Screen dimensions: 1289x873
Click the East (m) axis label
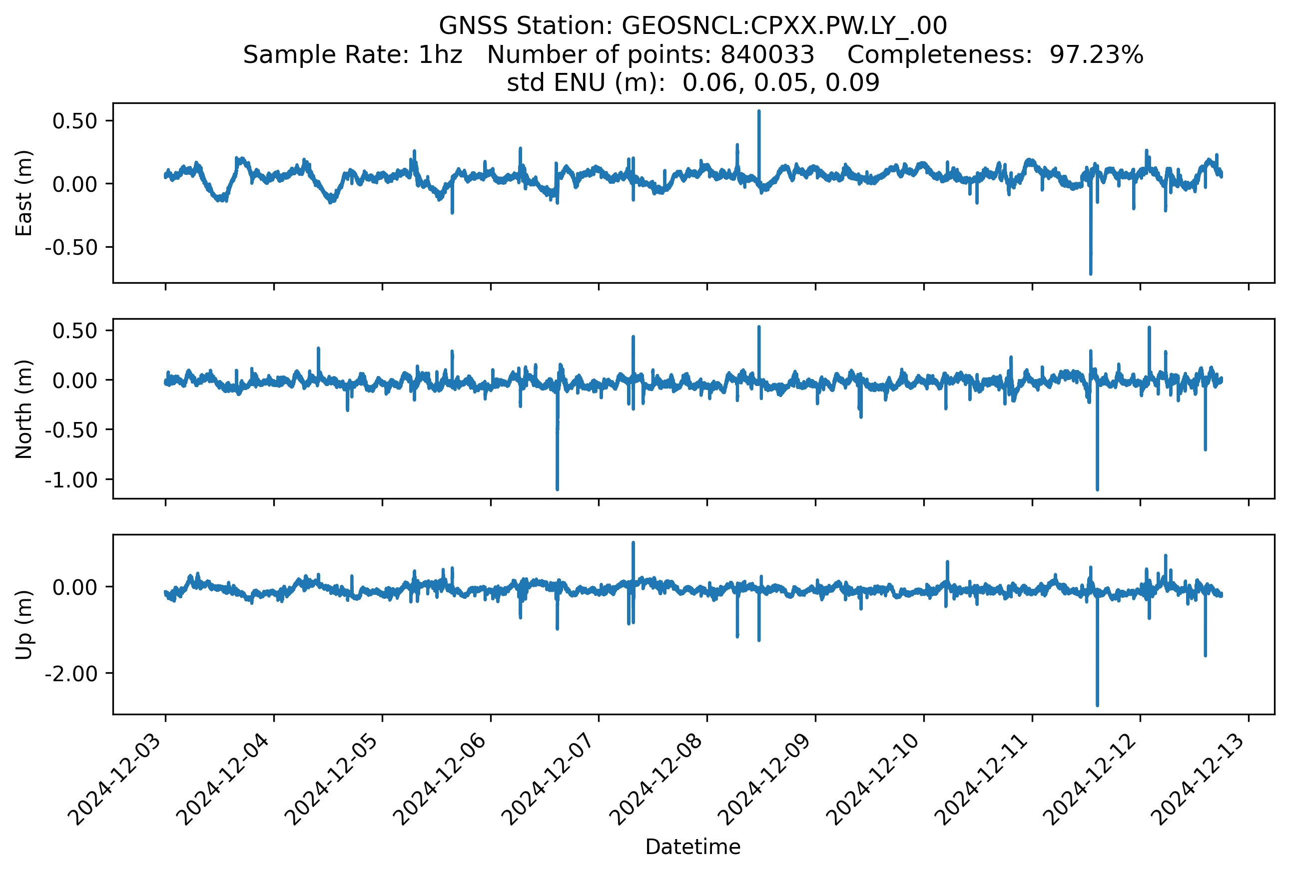click(24, 193)
